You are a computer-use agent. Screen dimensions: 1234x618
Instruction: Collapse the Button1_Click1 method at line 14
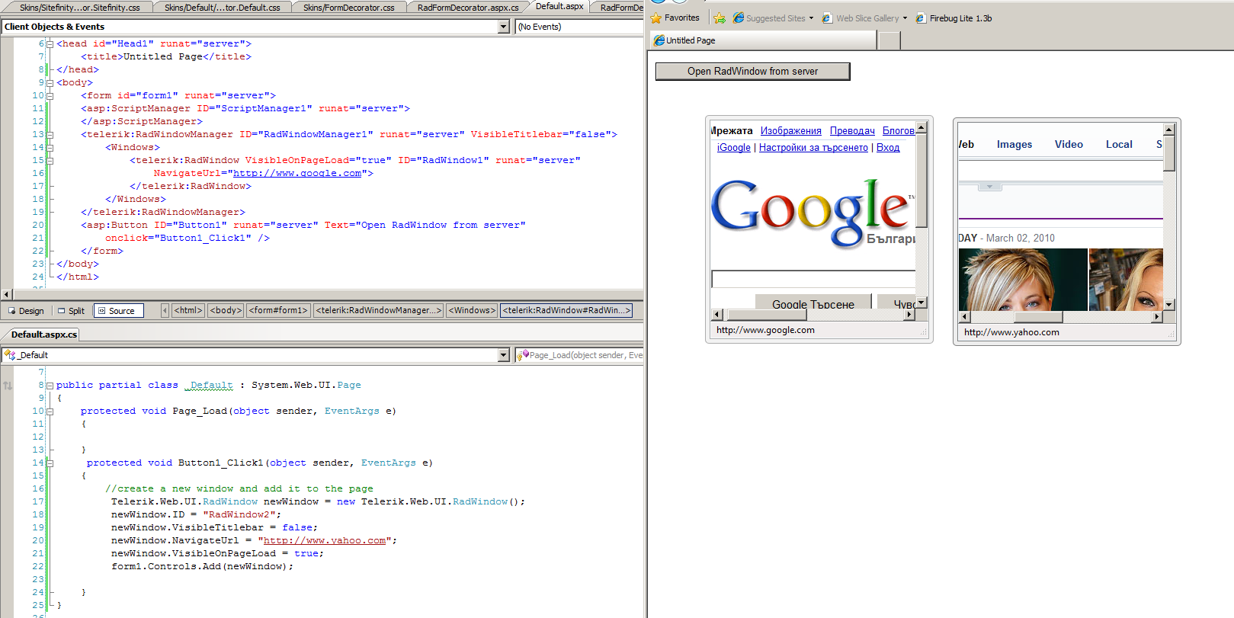pos(50,463)
